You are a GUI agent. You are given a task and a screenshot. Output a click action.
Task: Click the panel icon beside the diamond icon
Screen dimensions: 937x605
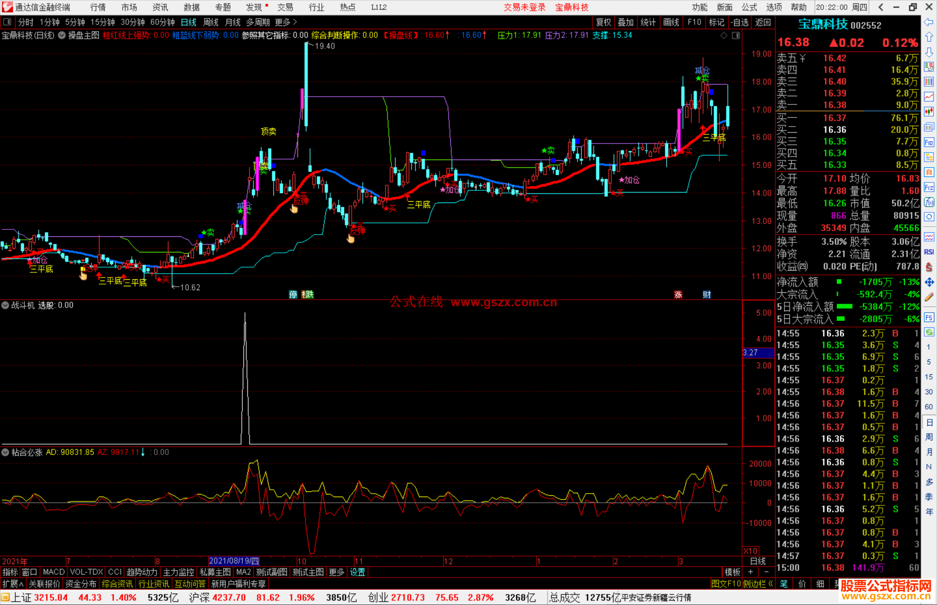click(736, 36)
